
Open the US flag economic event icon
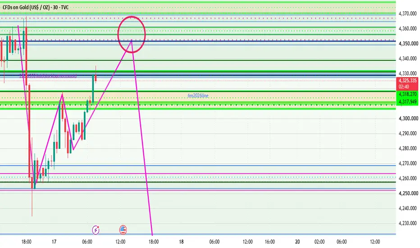[123, 230]
